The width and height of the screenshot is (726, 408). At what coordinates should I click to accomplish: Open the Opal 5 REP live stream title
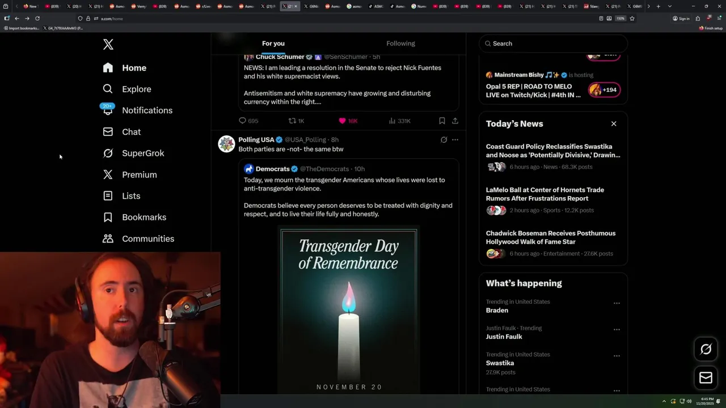[x=533, y=91]
